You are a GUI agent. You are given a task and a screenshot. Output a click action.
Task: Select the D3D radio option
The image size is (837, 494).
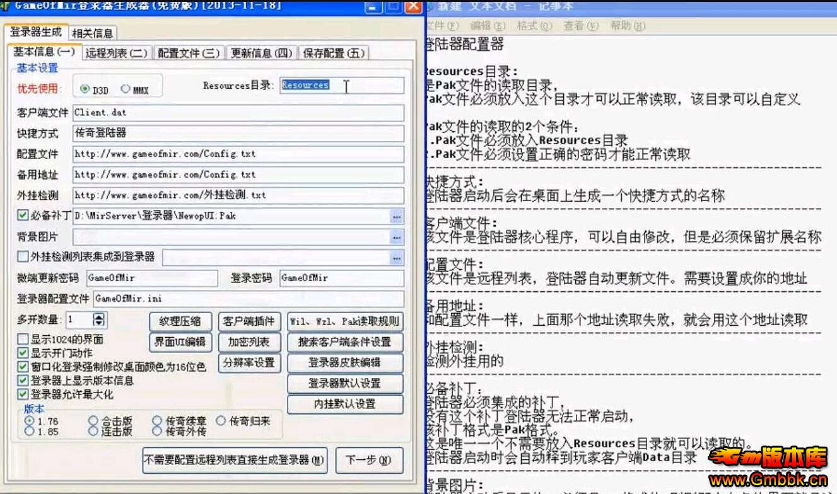tap(85, 89)
